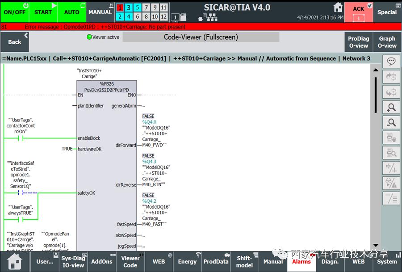Go Back to previous screen
402x272 pixels.
pos(15,42)
